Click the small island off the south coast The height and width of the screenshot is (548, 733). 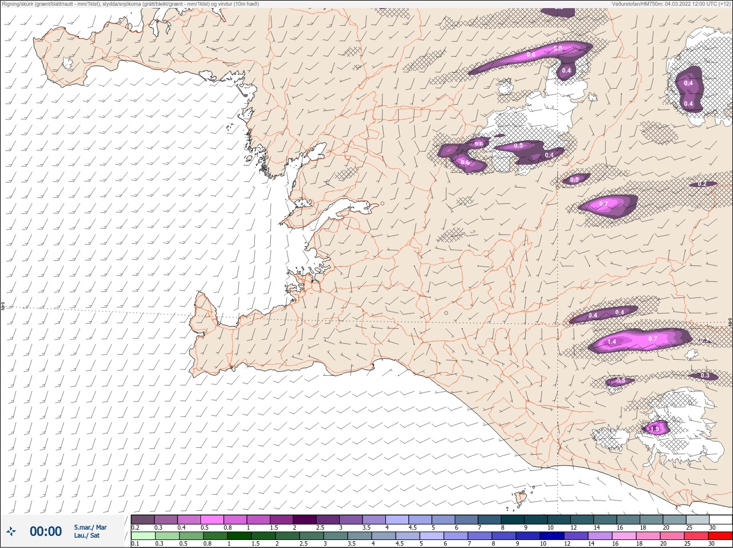[x=521, y=498]
